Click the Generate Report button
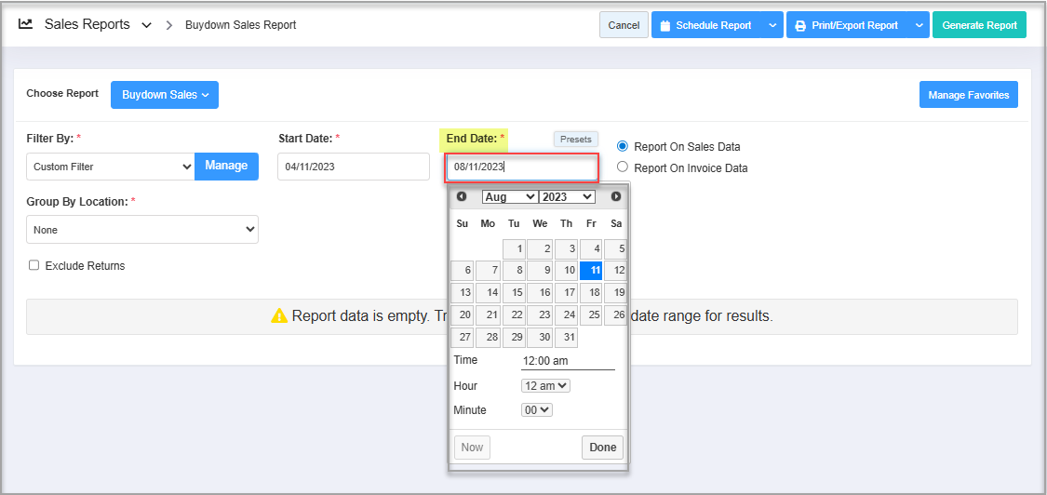1047x495 pixels. pos(979,25)
